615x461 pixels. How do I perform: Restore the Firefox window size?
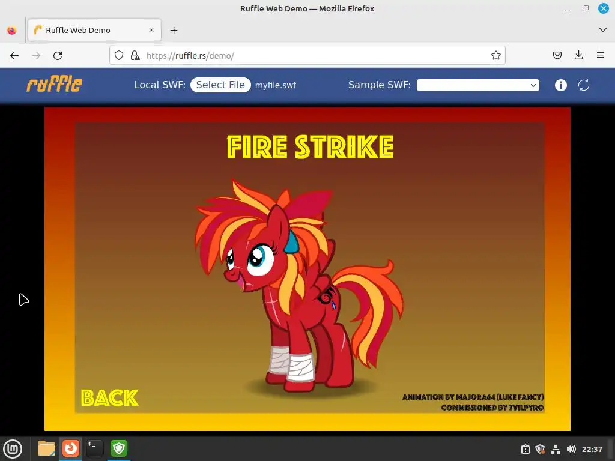click(585, 8)
